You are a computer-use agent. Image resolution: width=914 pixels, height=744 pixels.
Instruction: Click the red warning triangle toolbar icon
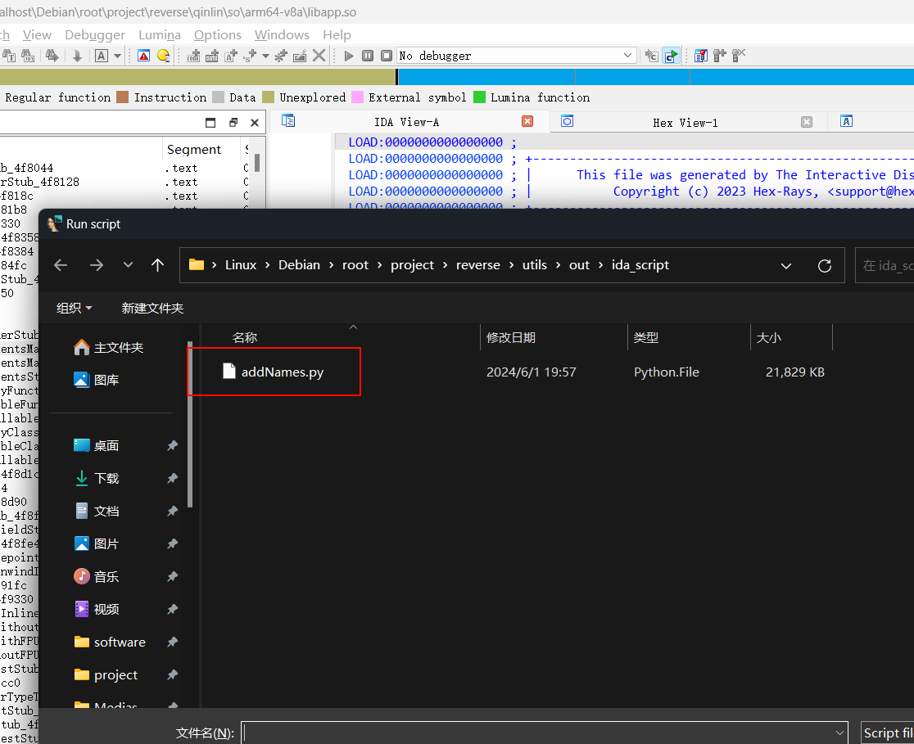pos(144,56)
